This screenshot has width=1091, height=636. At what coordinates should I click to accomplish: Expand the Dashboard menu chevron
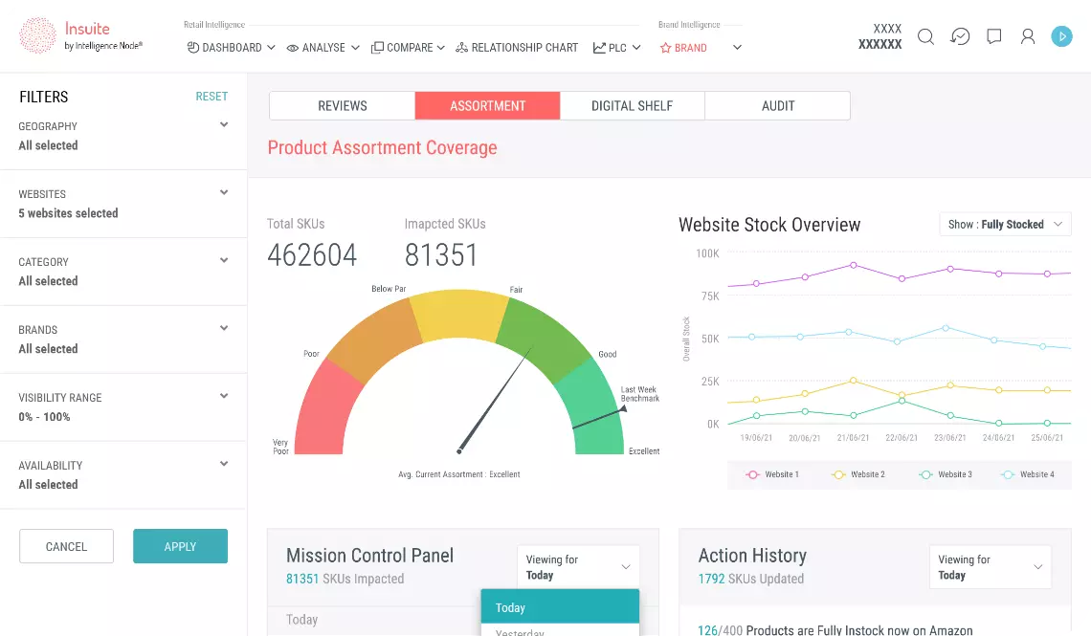coord(272,47)
